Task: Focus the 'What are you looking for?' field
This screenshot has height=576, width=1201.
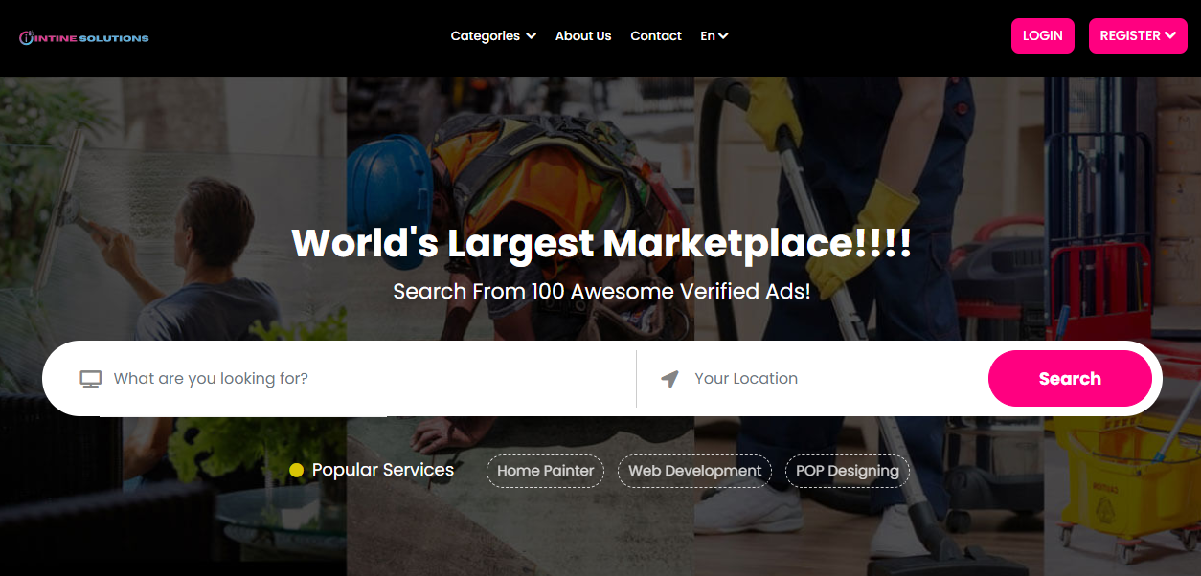Action: pos(364,379)
